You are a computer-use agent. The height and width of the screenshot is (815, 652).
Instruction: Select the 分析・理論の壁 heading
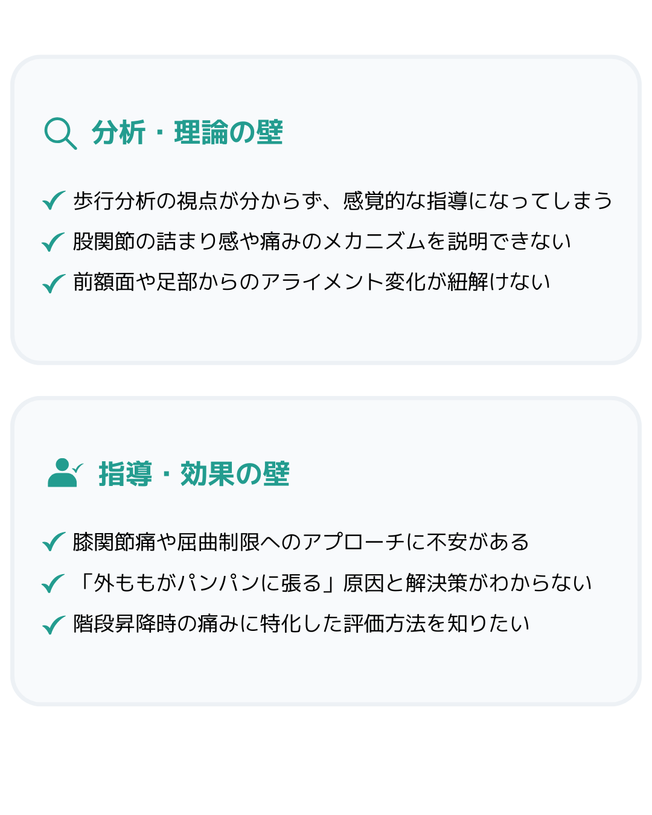tap(187, 133)
